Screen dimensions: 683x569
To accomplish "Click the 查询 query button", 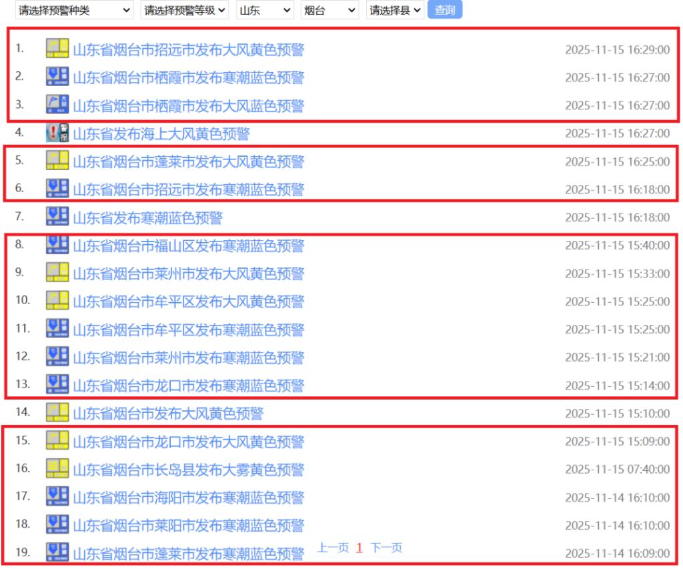I will tap(445, 10).
